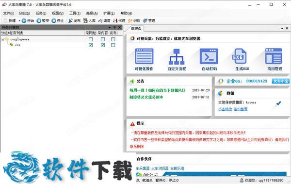Viewport: 291px width, 184px height.
Task: Click the red warning 提示 icon
Action: tap(132, 124)
